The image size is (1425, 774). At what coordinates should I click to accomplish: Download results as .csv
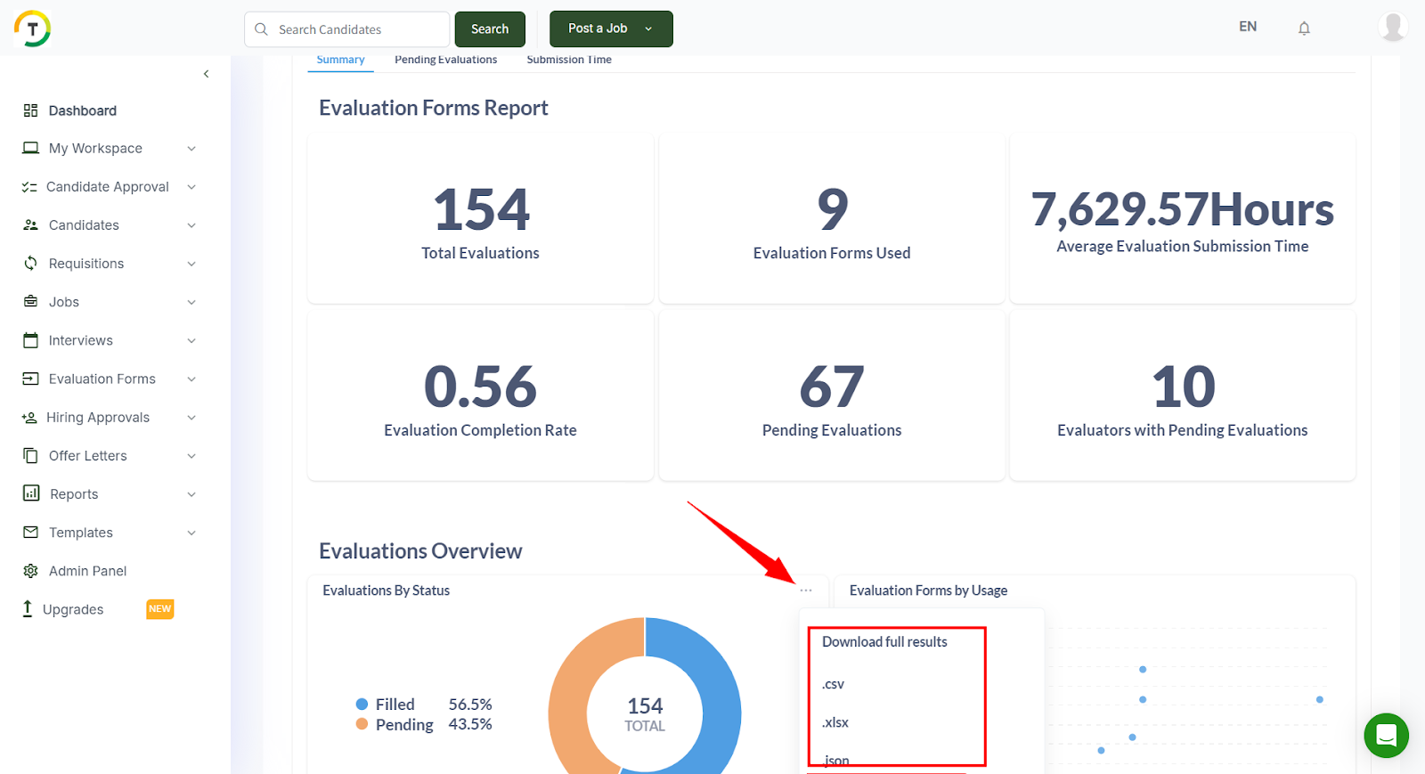[833, 684]
